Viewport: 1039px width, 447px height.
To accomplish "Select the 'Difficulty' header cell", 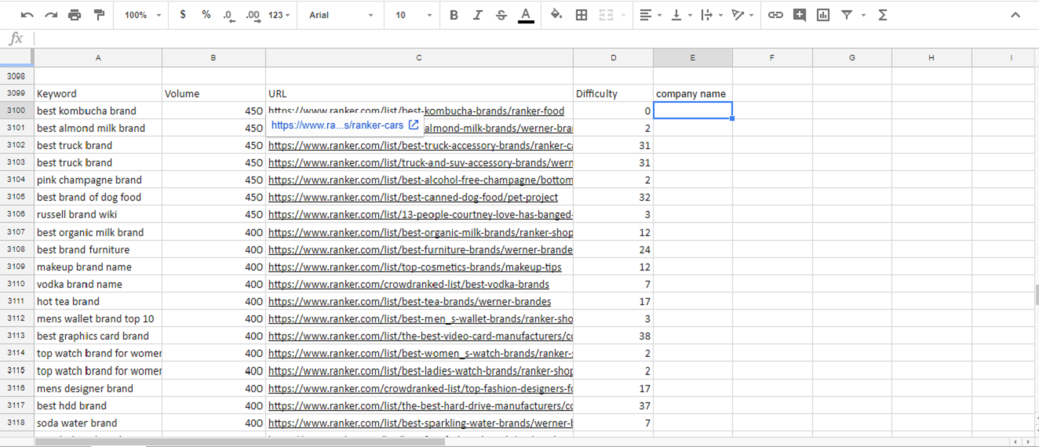I will pyautogui.click(x=613, y=93).
